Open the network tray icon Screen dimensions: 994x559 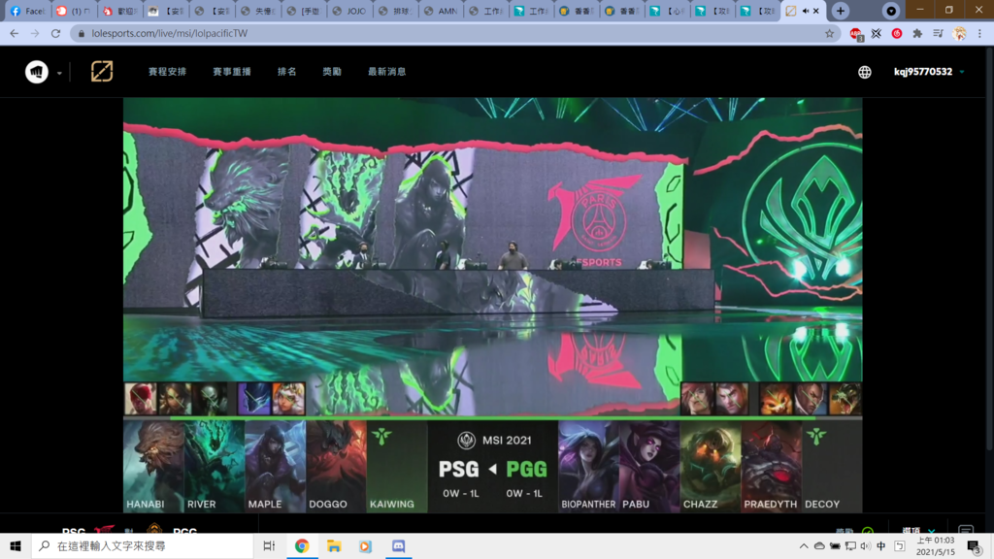point(850,545)
